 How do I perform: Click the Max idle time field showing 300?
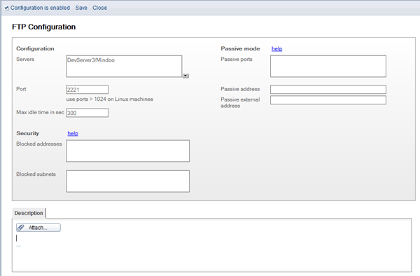tap(87, 113)
